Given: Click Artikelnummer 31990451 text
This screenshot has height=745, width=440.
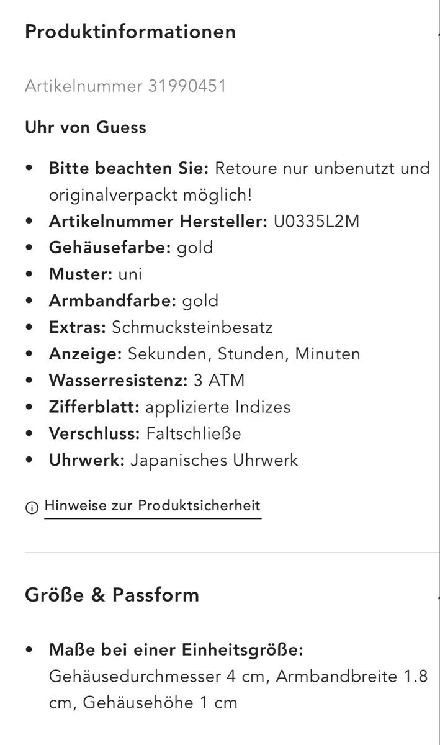Looking at the screenshot, I should point(125,86).
